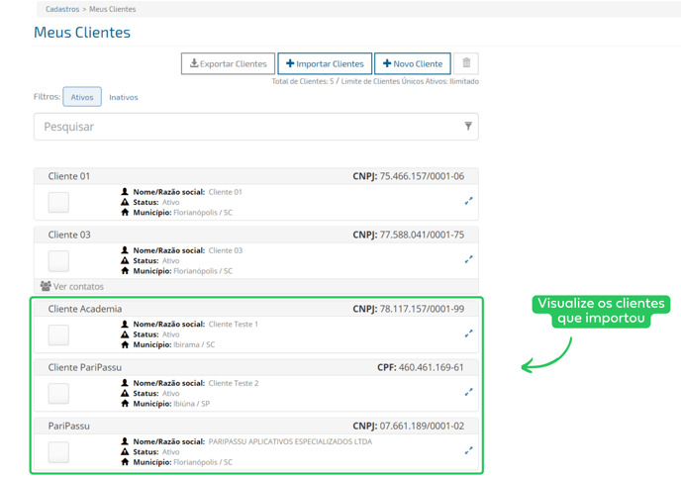Click the name value Cliente Teste 1
The width and height of the screenshot is (681, 477).
[234, 324]
